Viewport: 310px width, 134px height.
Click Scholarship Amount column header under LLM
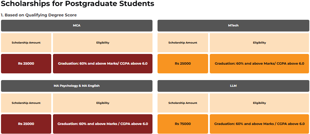[183, 103]
